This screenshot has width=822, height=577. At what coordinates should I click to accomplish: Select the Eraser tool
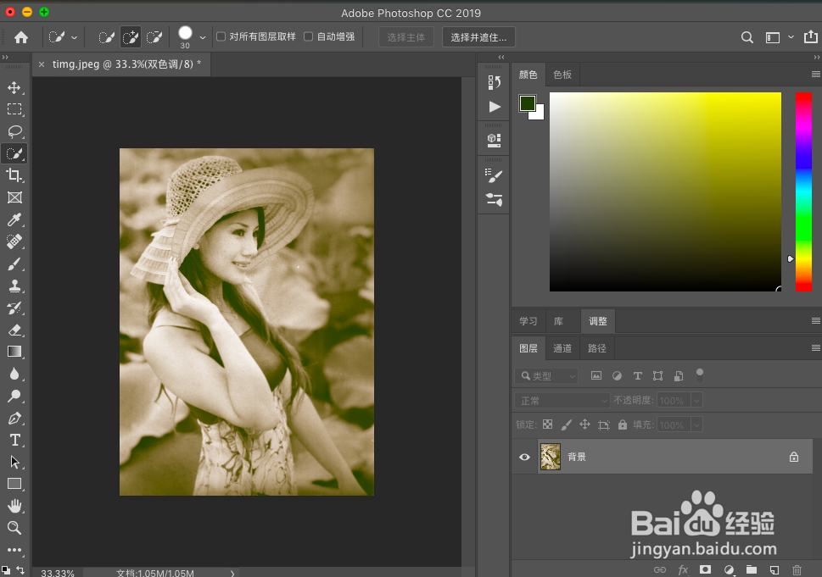(x=14, y=330)
